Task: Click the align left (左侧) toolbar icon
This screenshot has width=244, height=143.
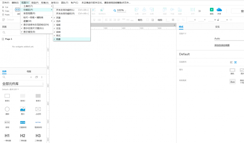Action: pyautogui.click(x=136, y=10)
